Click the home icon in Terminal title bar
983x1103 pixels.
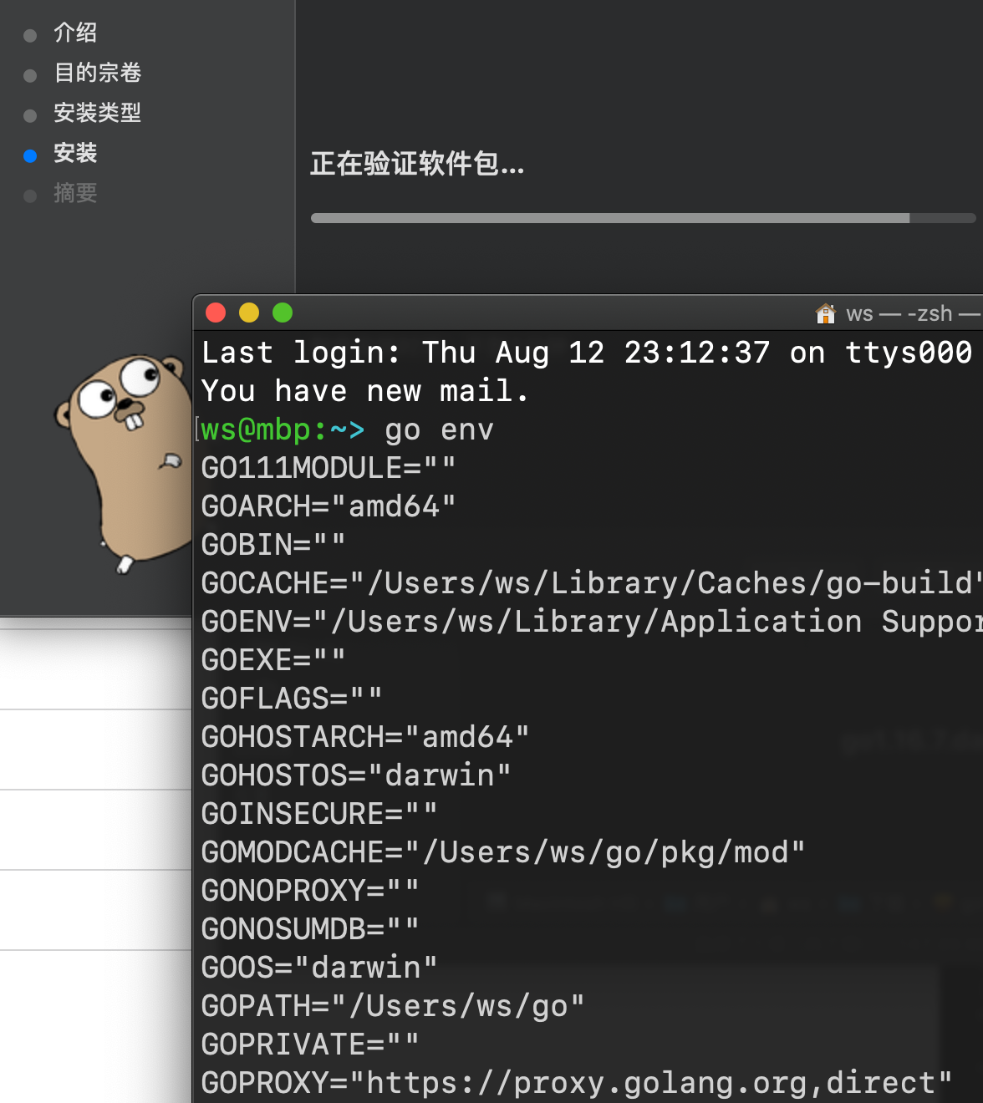pyautogui.click(x=826, y=313)
